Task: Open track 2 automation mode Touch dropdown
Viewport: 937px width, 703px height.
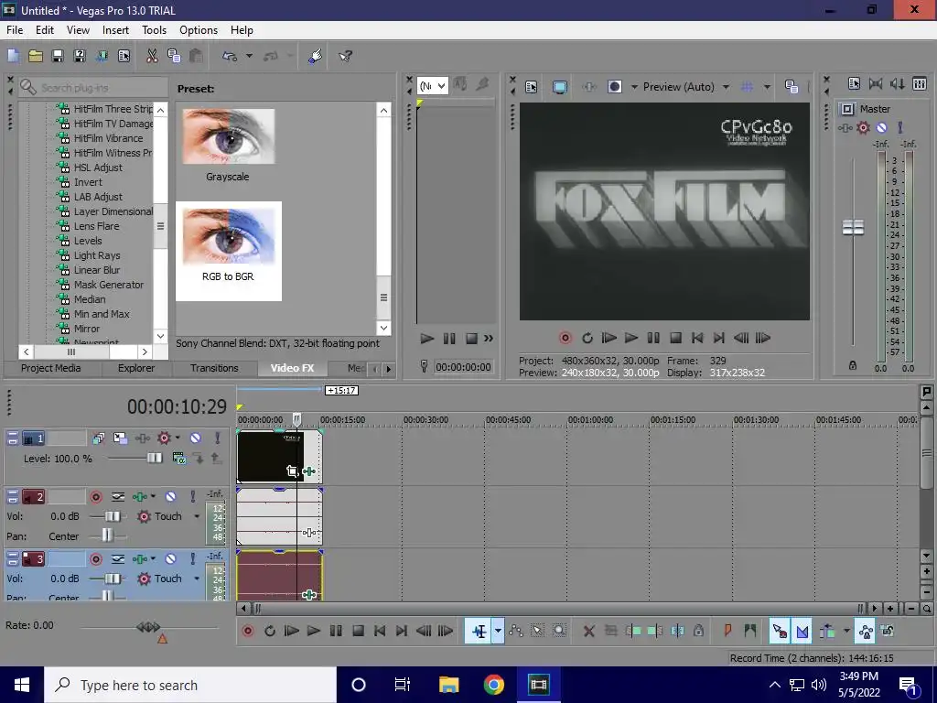Action: (x=197, y=516)
